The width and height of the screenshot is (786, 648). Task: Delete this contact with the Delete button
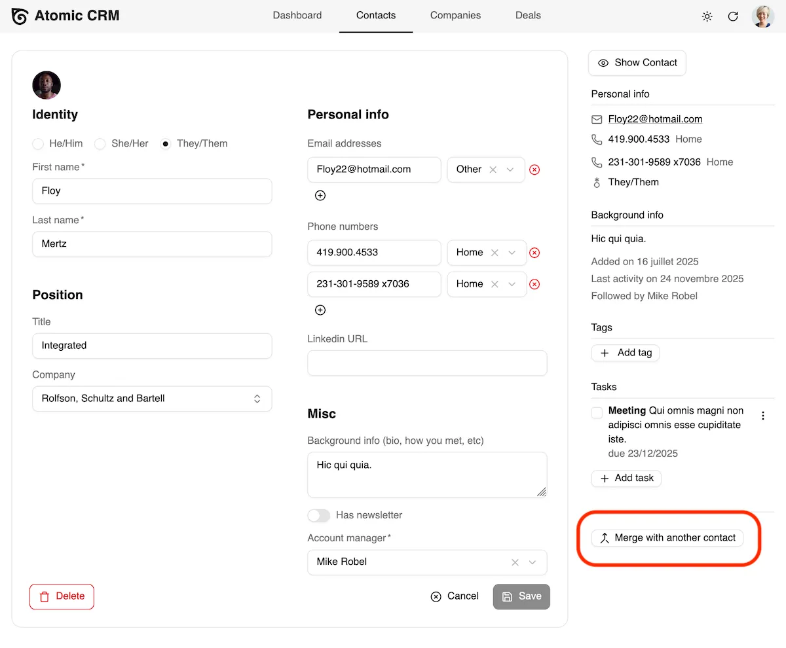click(62, 596)
